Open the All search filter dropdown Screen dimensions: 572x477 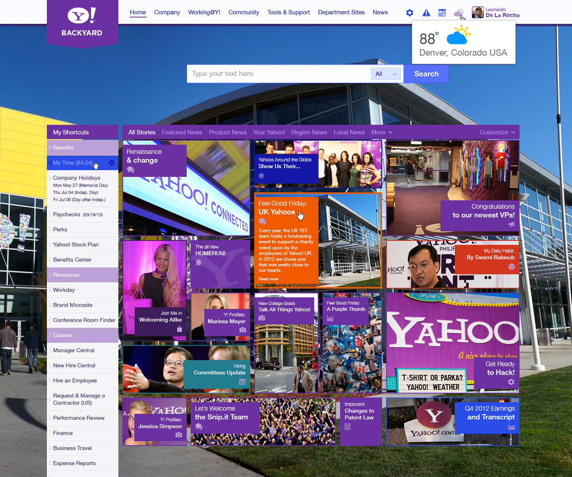386,74
